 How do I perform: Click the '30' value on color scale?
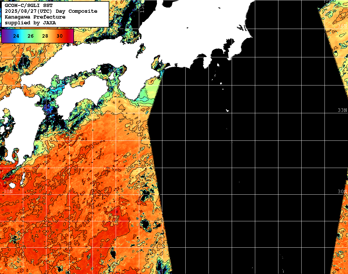pos(60,36)
